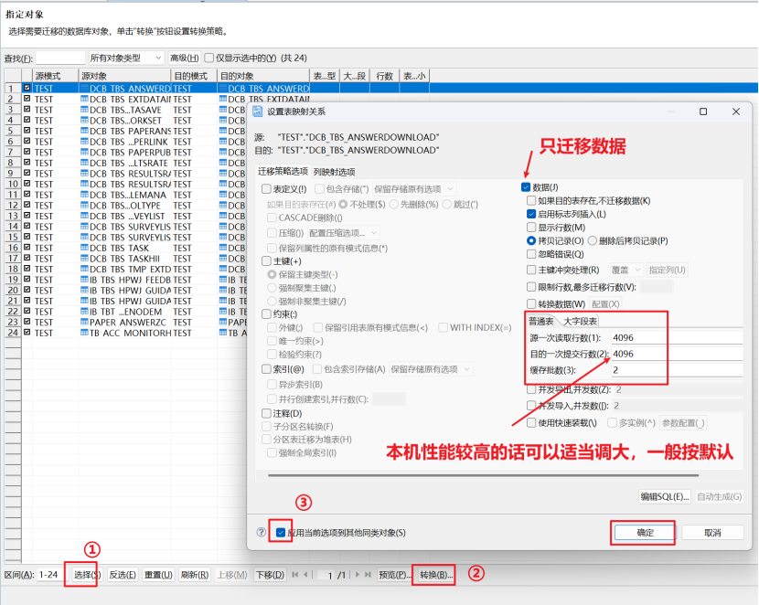Click previous page navigation arrow

[305, 575]
